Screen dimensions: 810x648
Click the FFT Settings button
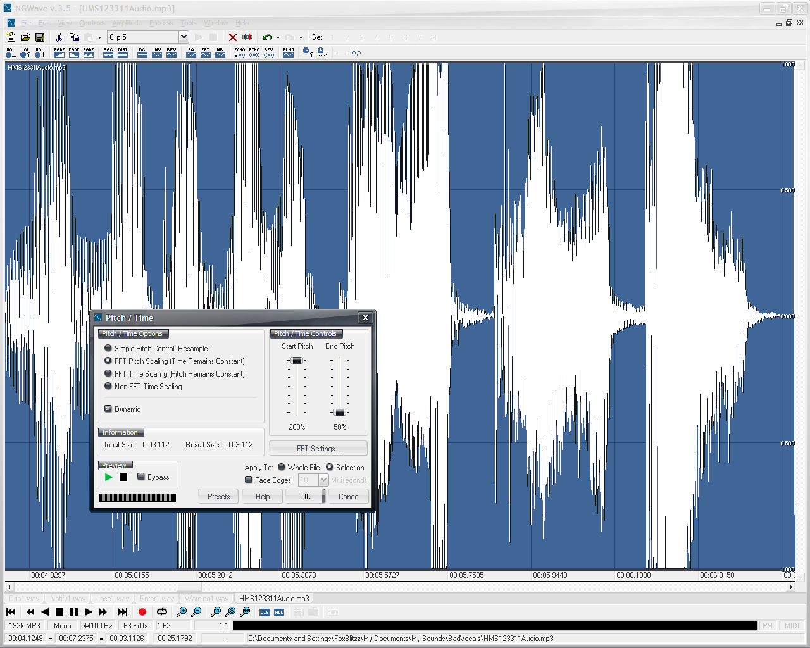(x=318, y=448)
